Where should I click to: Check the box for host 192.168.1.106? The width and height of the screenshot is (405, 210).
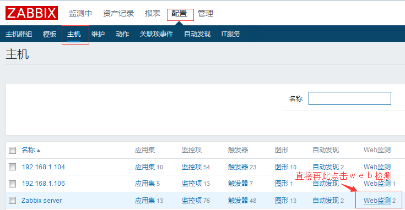click(x=12, y=184)
